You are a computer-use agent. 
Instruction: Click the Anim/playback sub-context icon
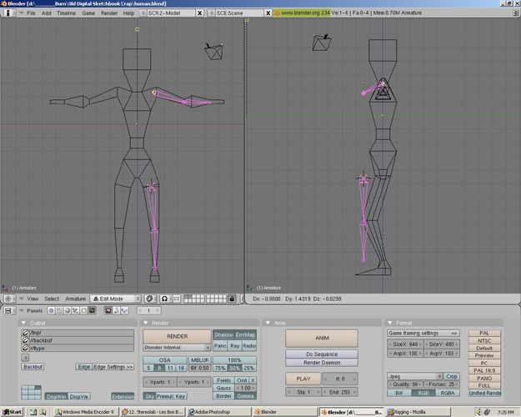point(117,310)
